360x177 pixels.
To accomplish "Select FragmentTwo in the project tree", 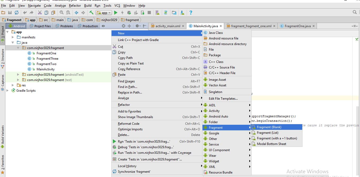I will [46, 64].
